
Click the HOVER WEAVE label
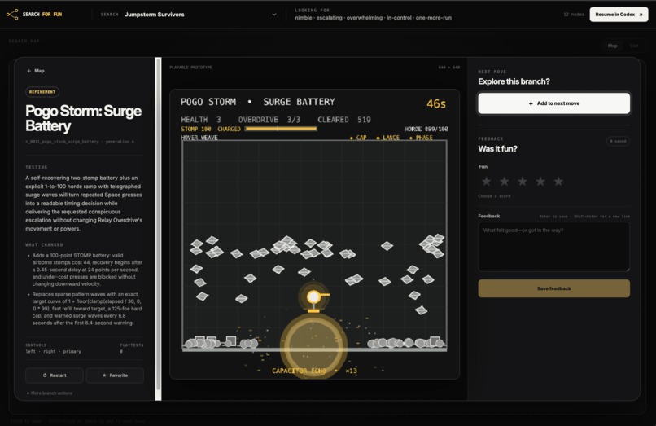[x=199, y=138]
